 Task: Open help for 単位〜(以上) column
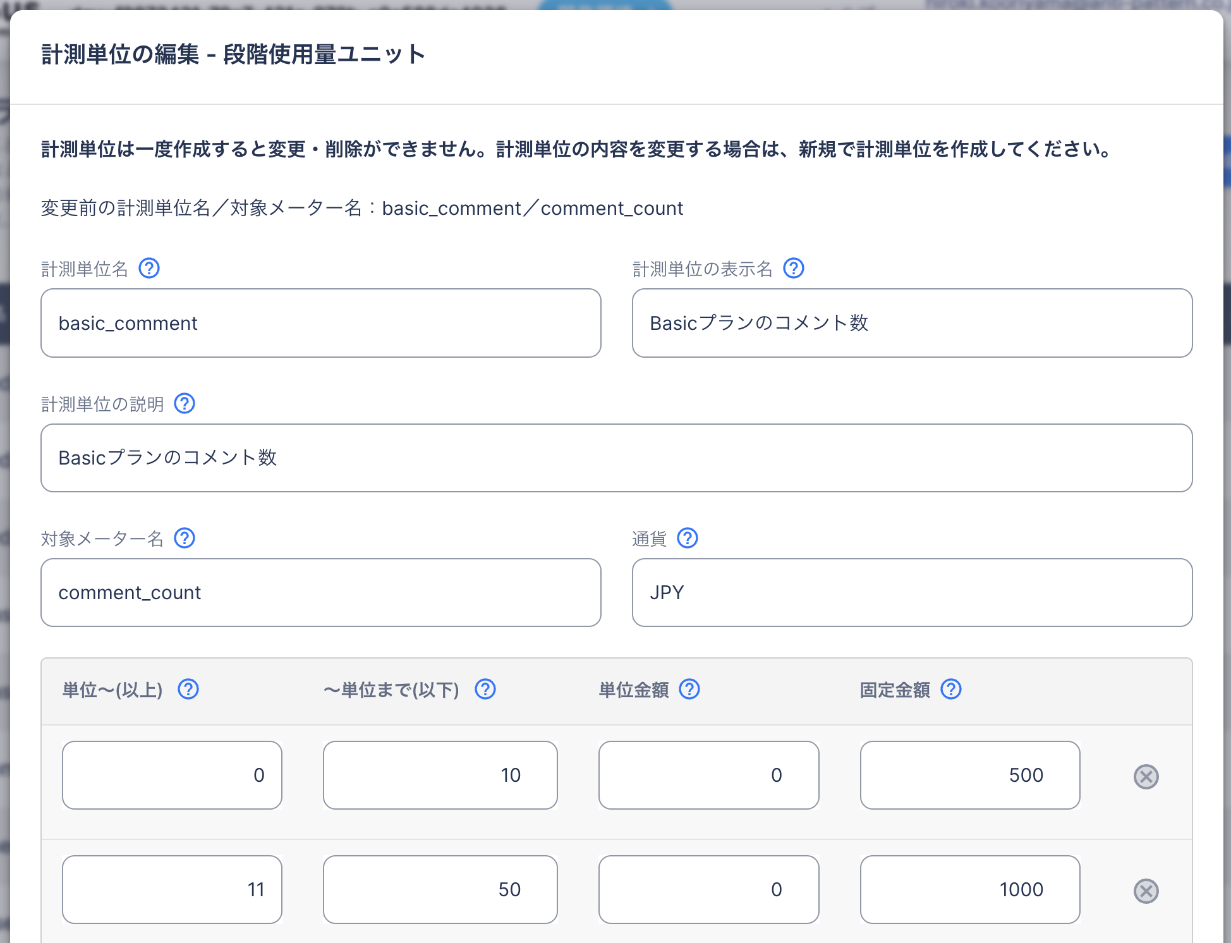(188, 690)
